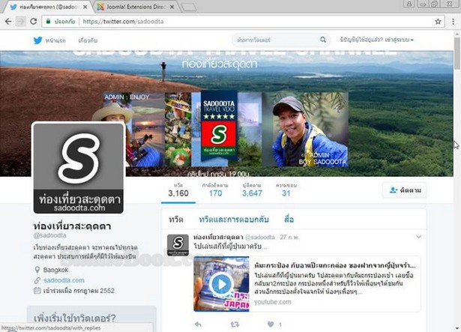Go back with the browser back arrow
Viewport: 461px width, 332px height.
(x=8, y=22)
